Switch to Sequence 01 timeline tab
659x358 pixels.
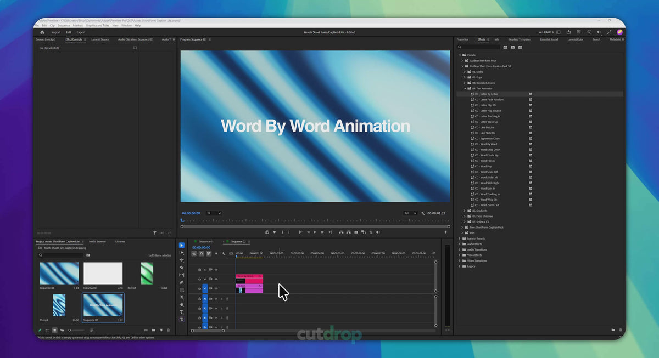click(x=206, y=241)
